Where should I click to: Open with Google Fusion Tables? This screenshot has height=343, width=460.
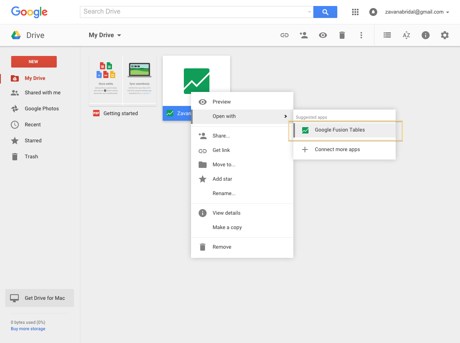345,130
